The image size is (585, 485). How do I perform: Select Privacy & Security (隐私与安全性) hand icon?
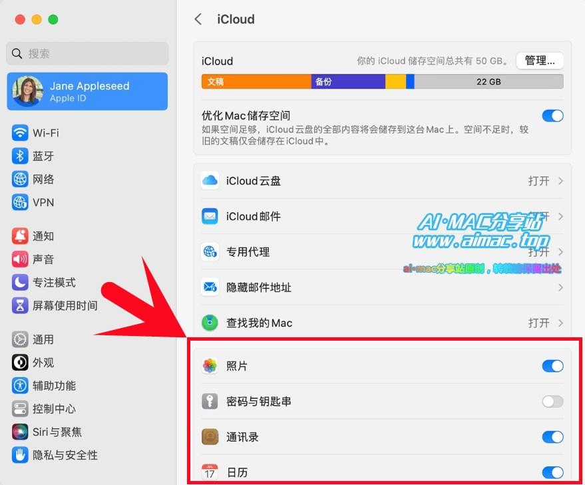(20, 455)
